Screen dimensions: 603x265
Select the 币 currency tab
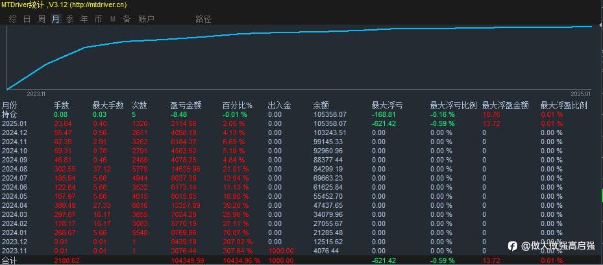pos(99,19)
